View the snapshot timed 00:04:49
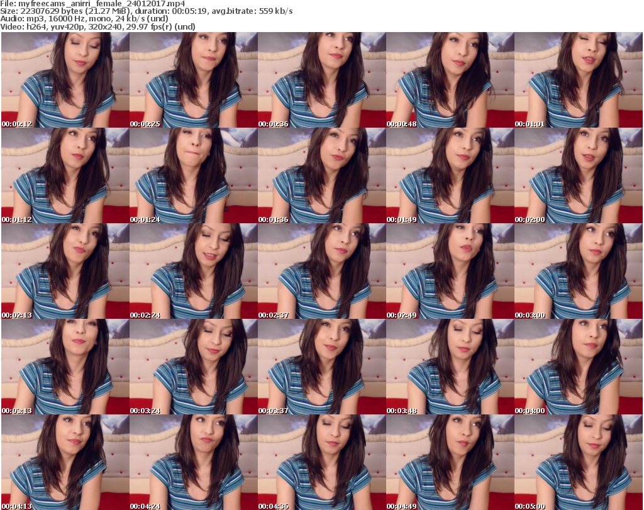 point(450,462)
